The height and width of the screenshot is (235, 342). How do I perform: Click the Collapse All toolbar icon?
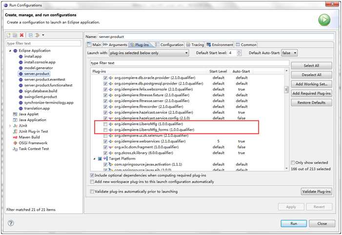31,35
